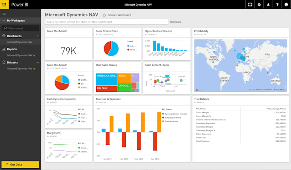Add a new dataset with plus icon
The height and width of the screenshot is (170, 291).
[x=38, y=62]
